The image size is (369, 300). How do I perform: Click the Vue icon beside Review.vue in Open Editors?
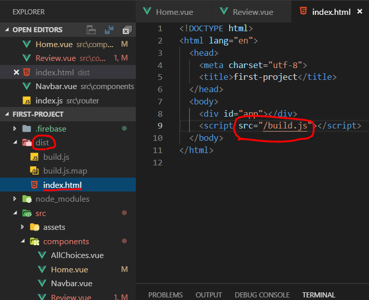point(27,58)
